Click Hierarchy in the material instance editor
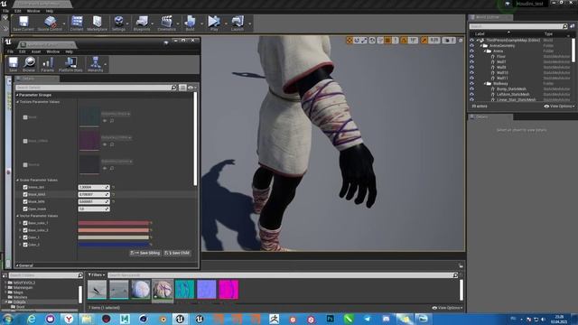The height and width of the screenshot is (325, 578). point(95,64)
